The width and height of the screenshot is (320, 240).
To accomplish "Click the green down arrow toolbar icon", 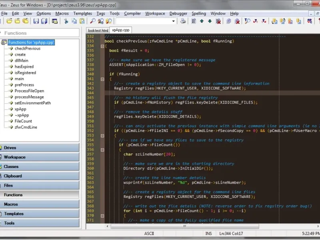I will [210, 21].
